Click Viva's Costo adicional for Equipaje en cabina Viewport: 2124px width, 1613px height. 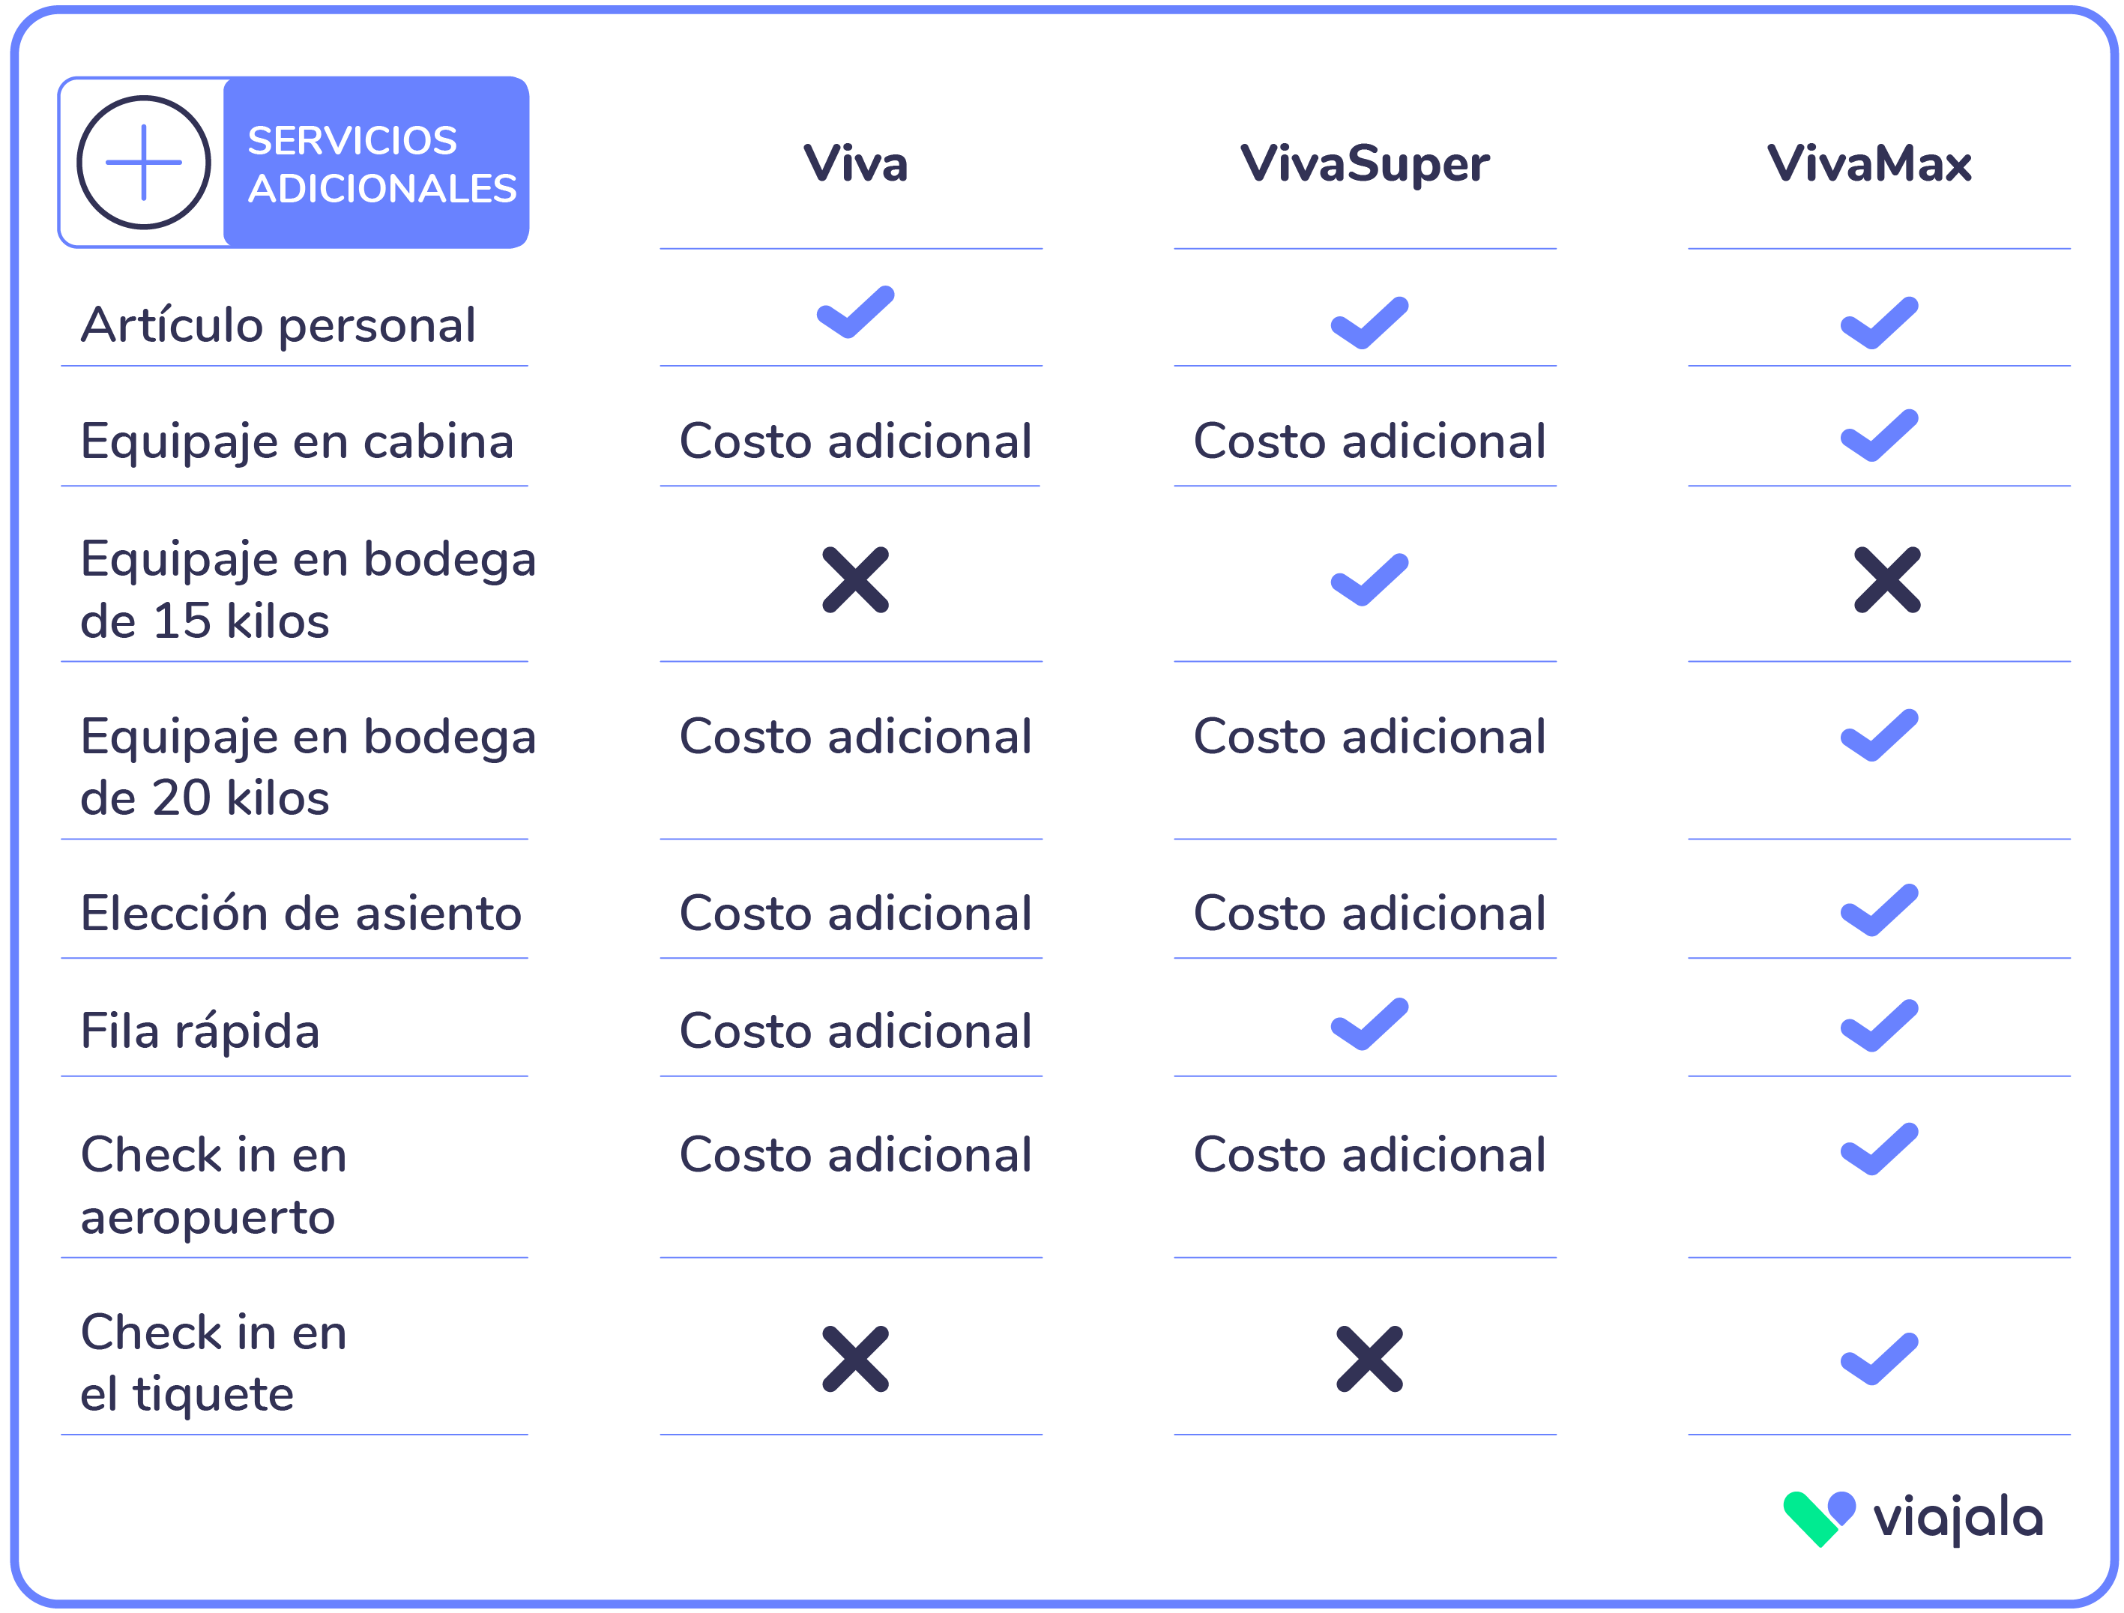[856, 441]
